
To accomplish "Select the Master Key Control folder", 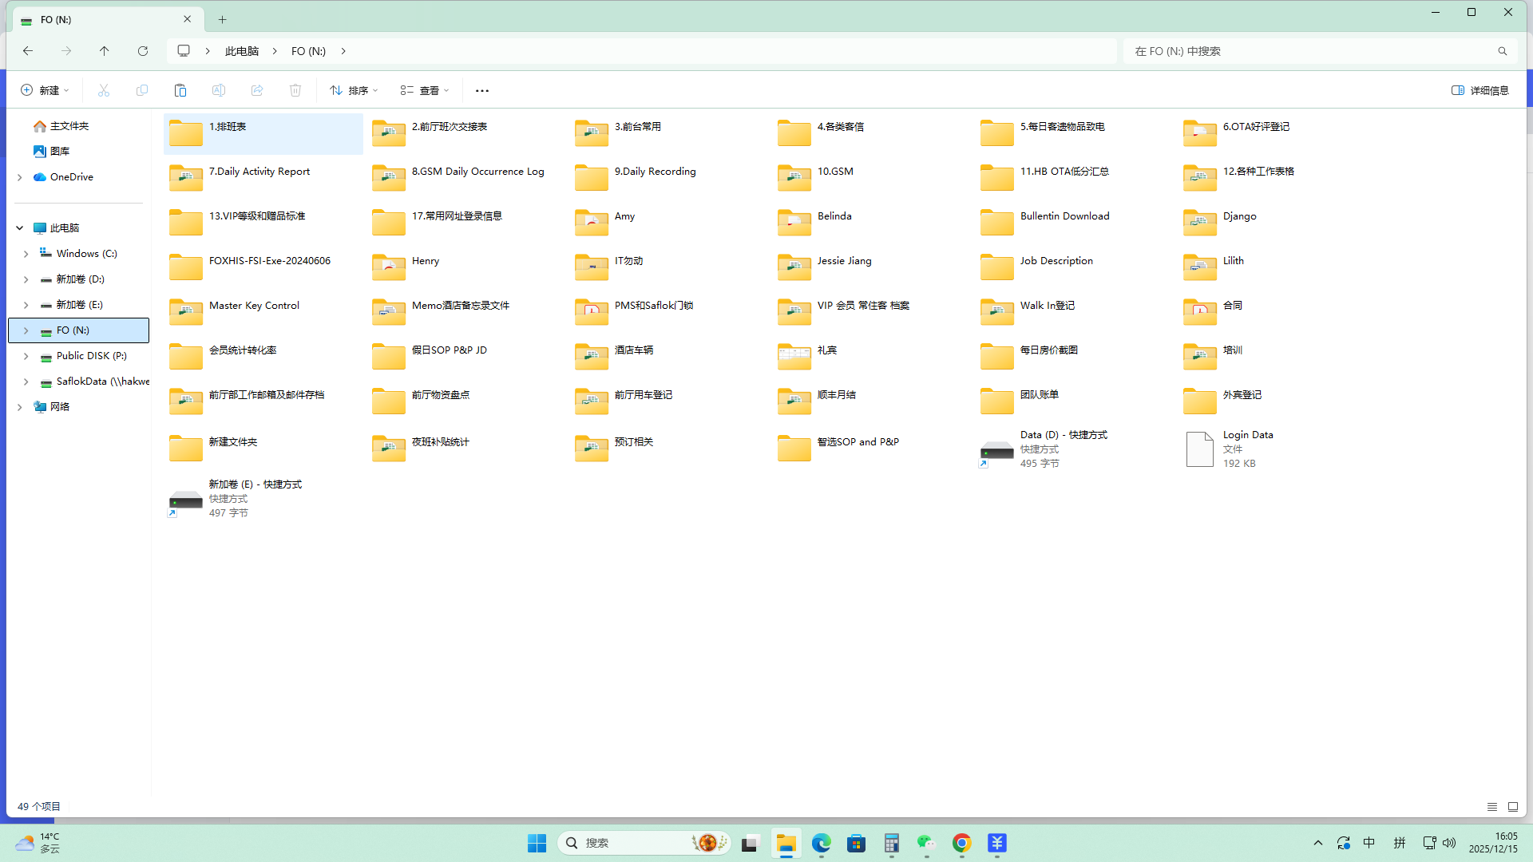I will pyautogui.click(x=253, y=306).
